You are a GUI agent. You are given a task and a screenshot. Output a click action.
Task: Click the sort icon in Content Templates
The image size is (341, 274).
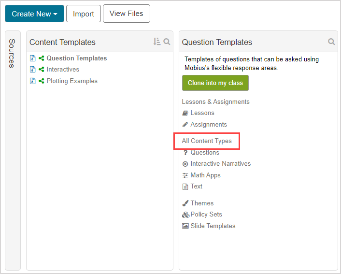[x=157, y=42]
